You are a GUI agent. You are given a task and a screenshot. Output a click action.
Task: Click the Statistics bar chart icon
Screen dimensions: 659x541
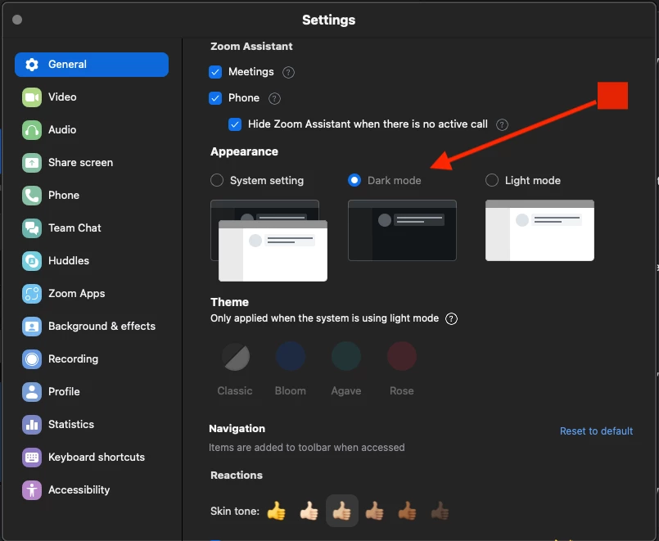click(32, 425)
